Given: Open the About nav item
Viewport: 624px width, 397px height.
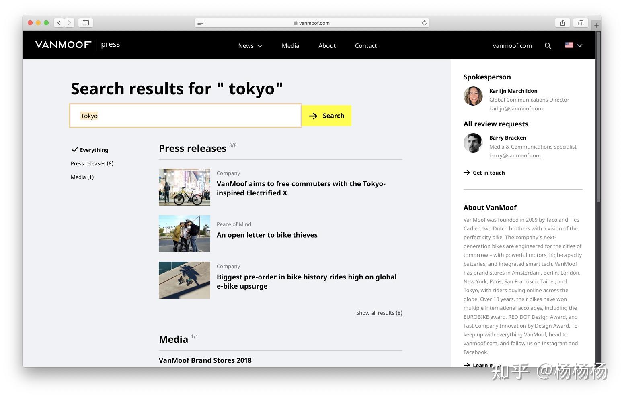Looking at the screenshot, I should coord(327,46).
